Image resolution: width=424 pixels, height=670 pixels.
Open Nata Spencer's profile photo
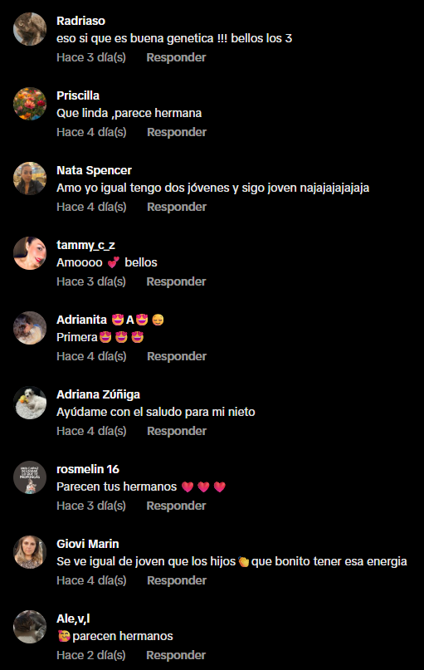(x=30, y=179)
